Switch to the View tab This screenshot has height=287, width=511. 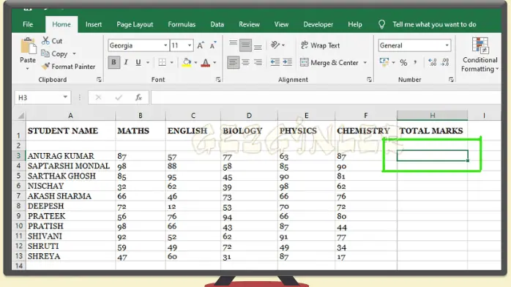(281, 24)
